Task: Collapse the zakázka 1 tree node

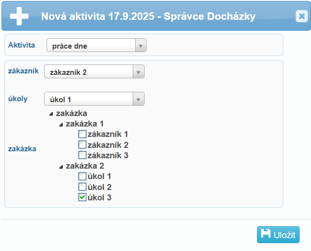Action: (x=60, y=125)
